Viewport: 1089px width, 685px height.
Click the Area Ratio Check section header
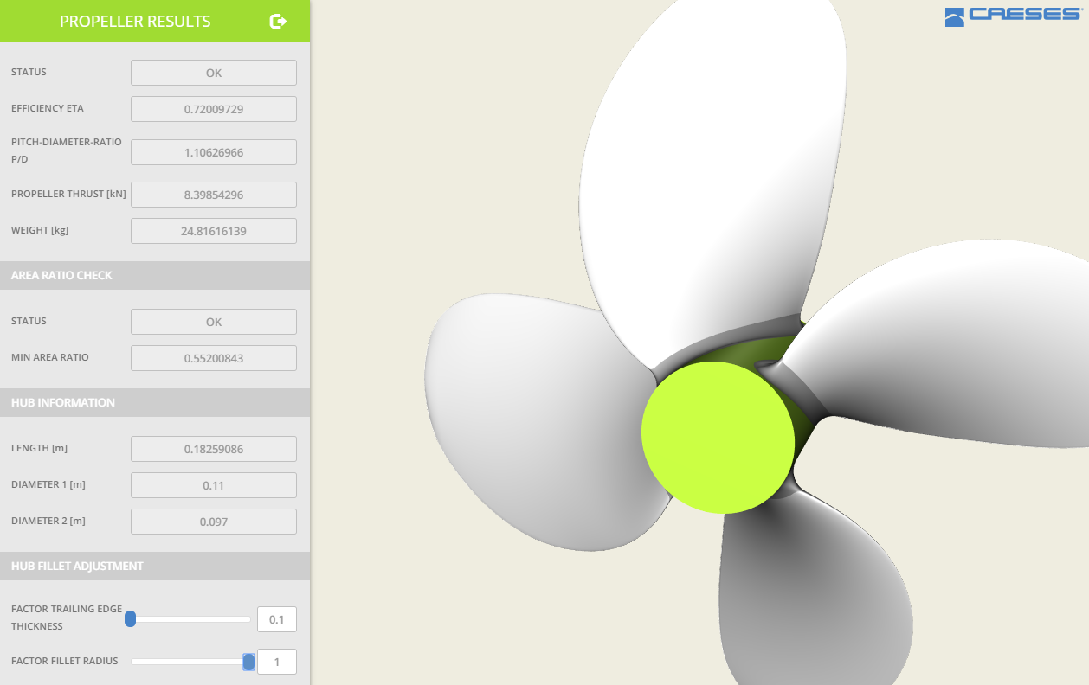click(155, 275)
